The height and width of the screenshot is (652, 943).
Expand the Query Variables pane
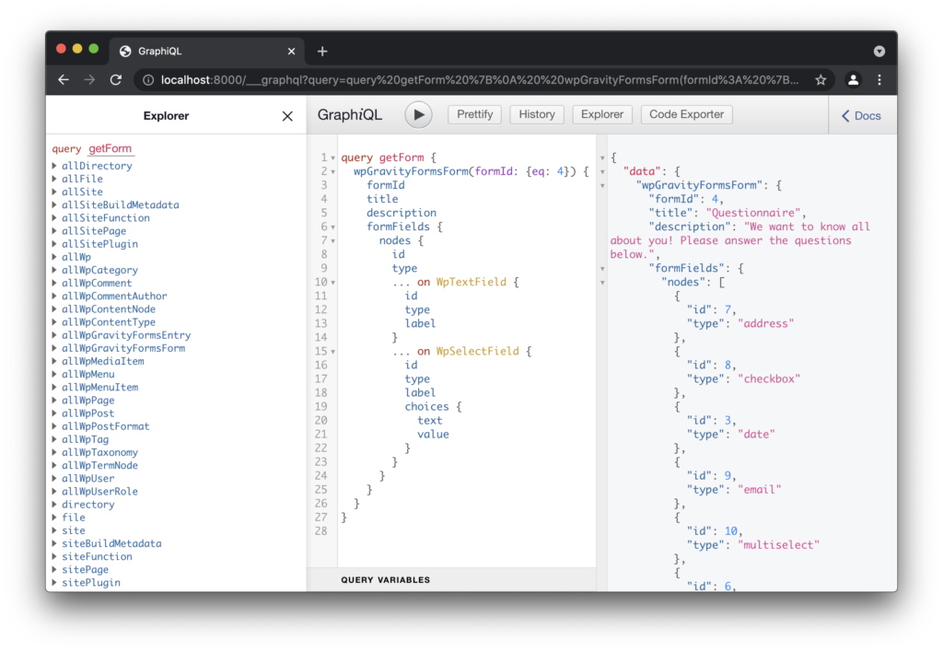coord(386,580)
